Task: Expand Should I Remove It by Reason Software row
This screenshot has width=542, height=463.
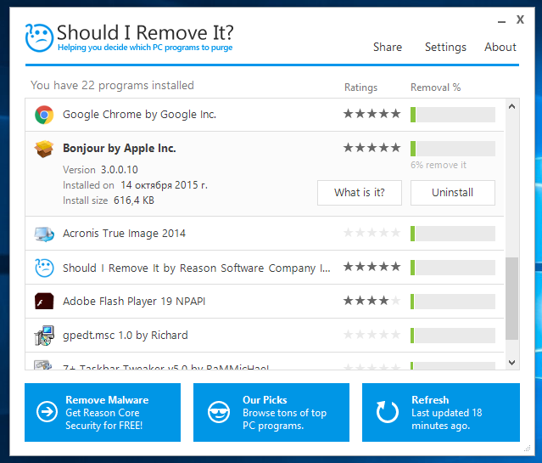Action: coord(265,268)
